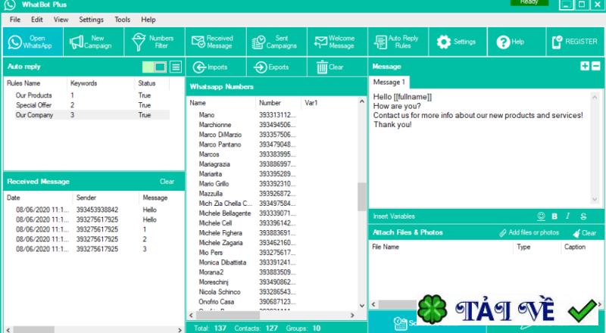View Sent Campaigns
The width and height of the screenshot is (606, 333).
(x=276, y=42)
